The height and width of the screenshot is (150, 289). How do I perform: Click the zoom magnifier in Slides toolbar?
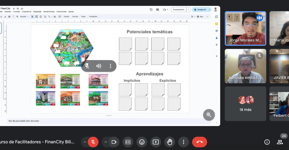[x=17, y=17]
